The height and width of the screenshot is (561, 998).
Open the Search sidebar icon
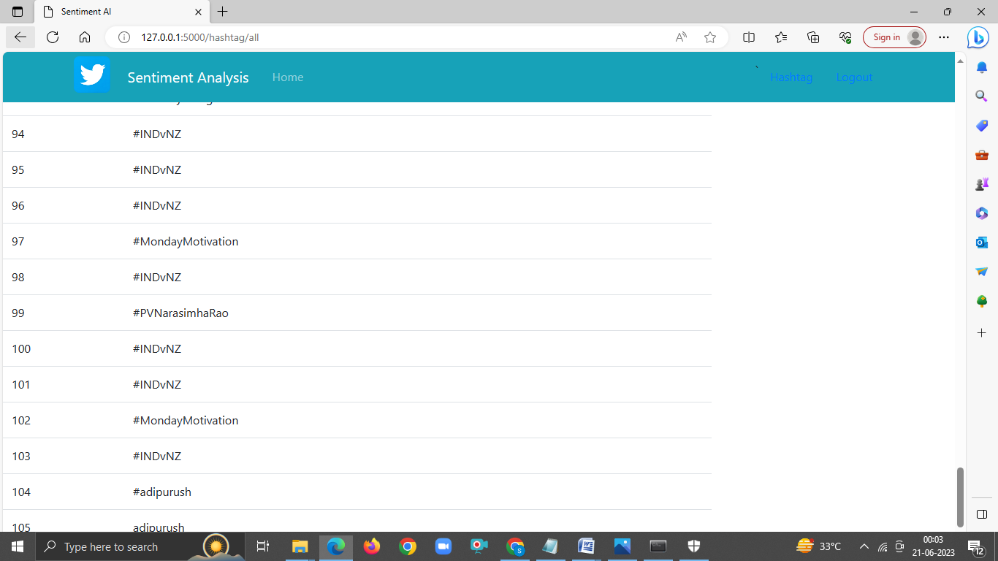[981, 96]
